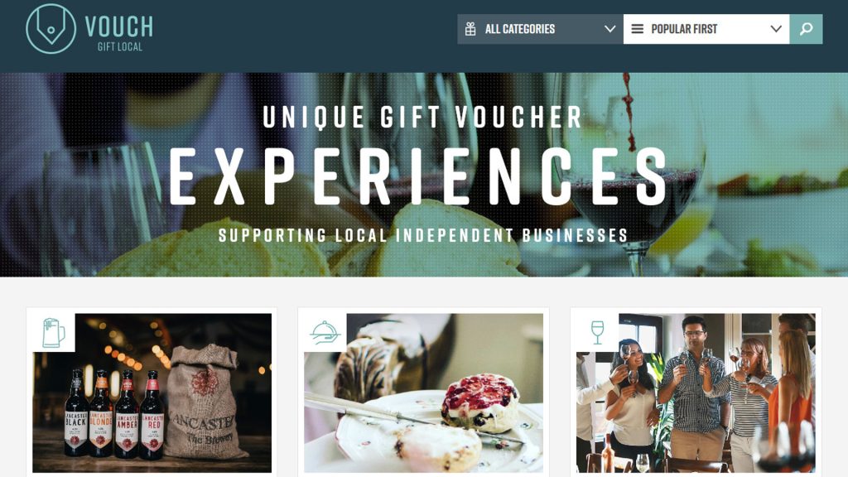Open the scone and cream dining card
This screenshot has width=848, height=477.
click(423, 393)
